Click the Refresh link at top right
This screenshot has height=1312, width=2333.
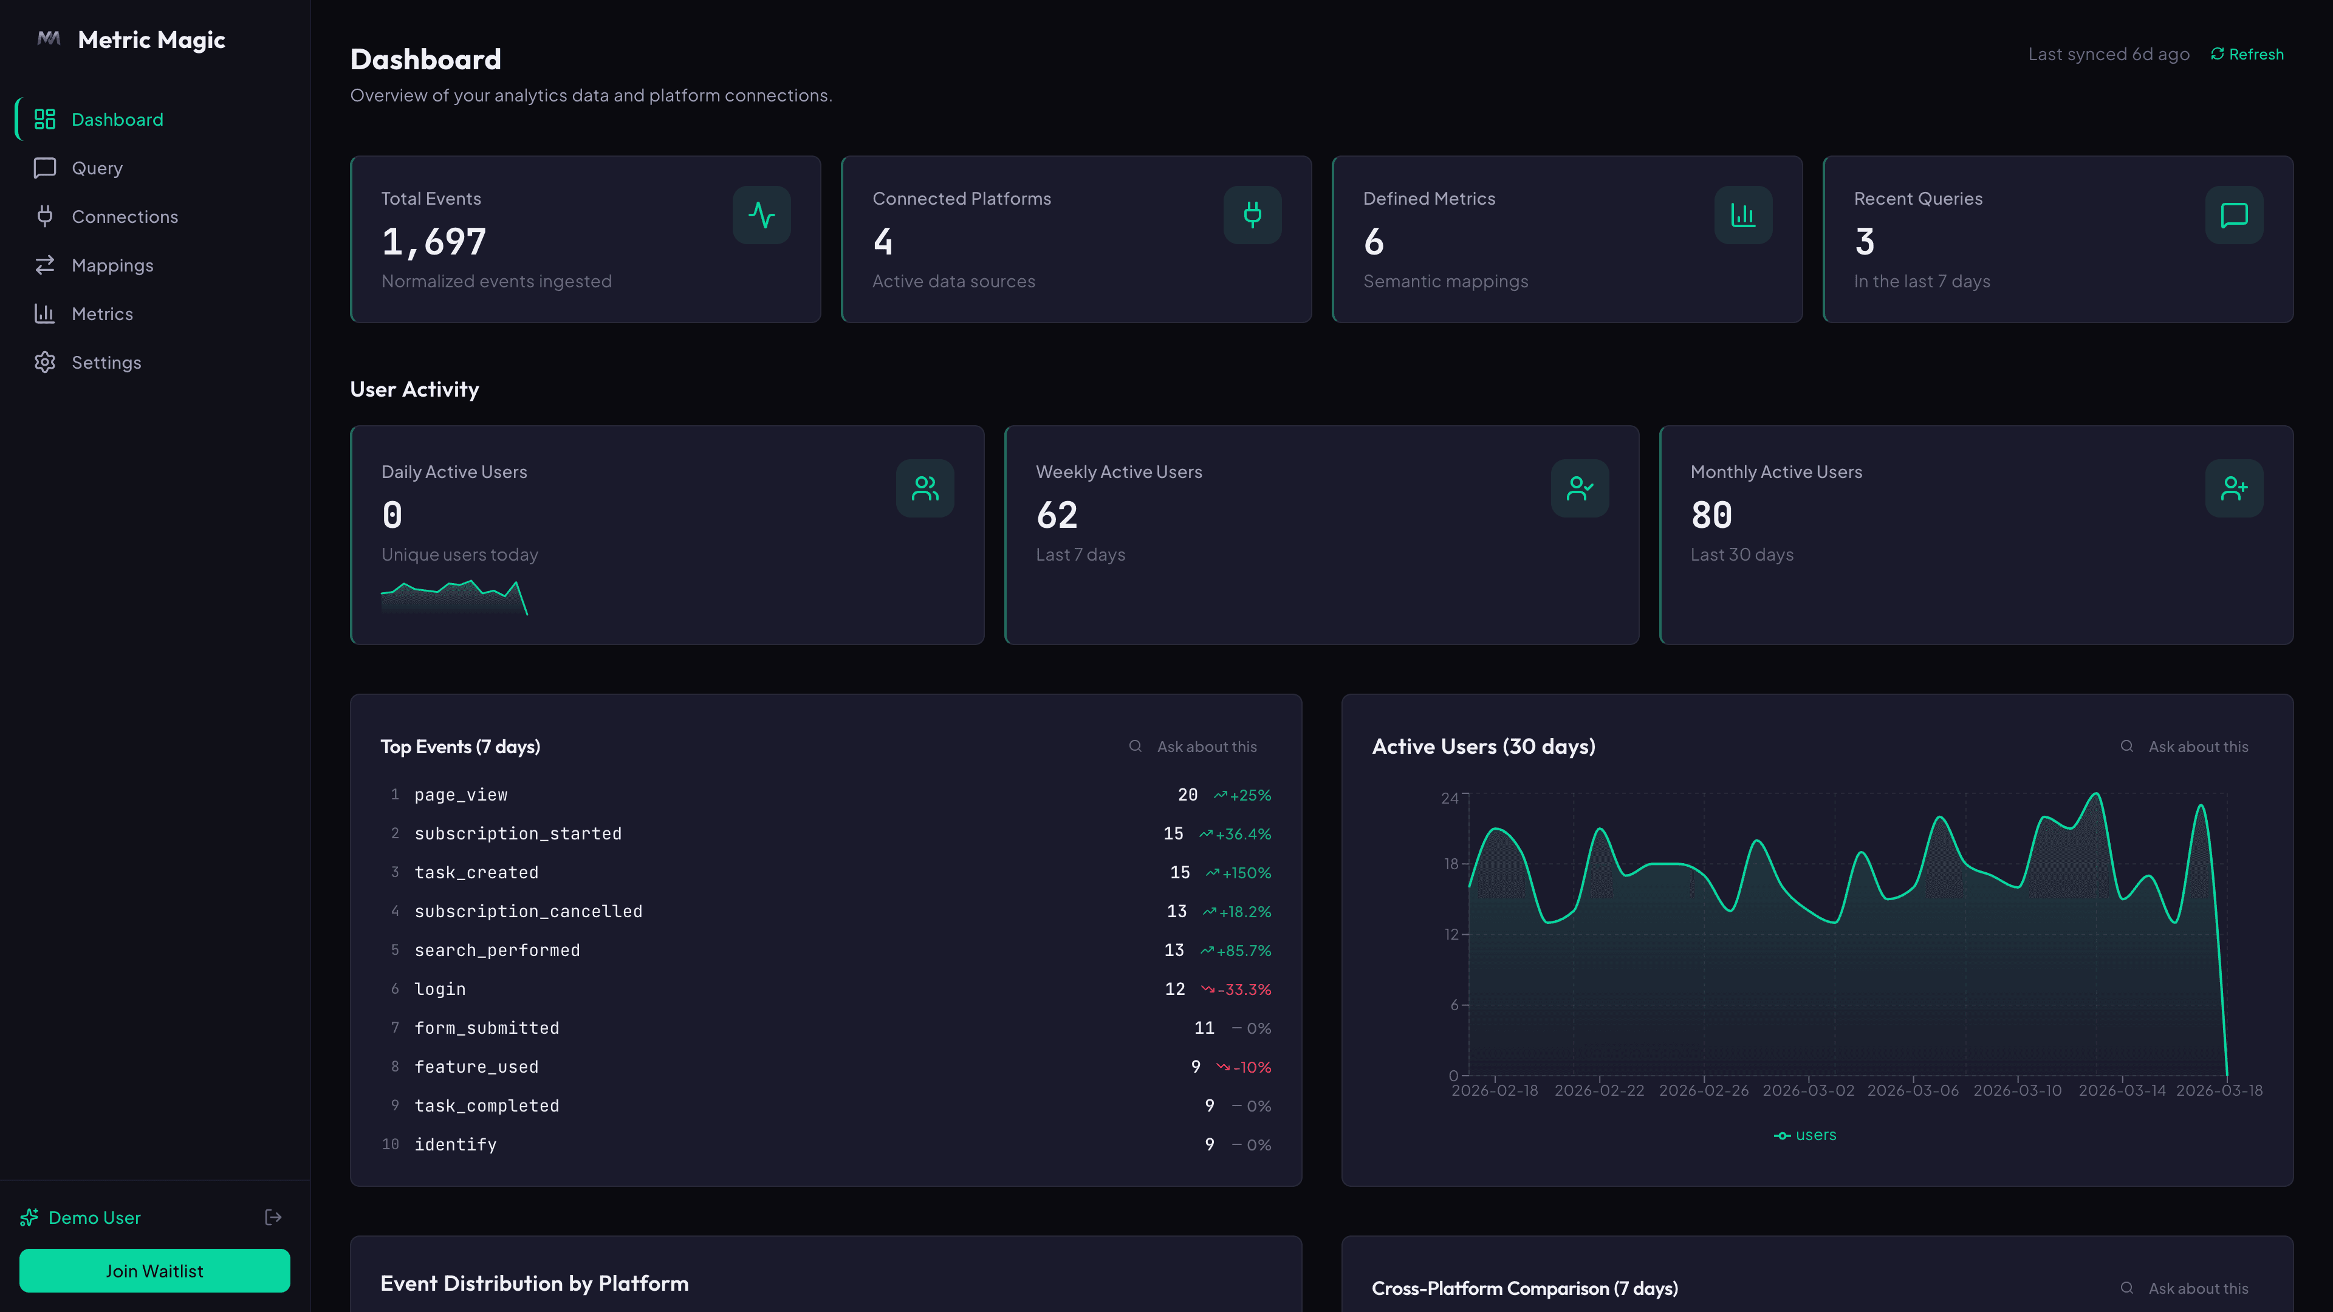pos(2246,53)
